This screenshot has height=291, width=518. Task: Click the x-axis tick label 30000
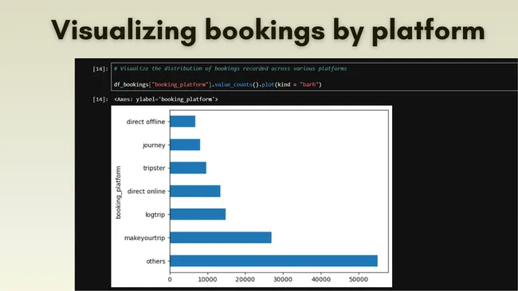click(x=283, y=279)
